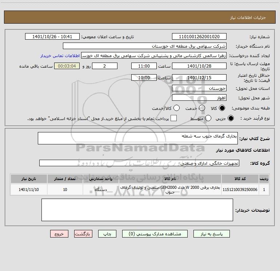
Task: Click the remaining time field 00:03:04
Action: [x=67, y=66]
